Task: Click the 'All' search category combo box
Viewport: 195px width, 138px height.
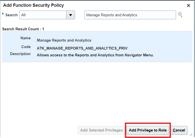Action: pyautogui.click(x=43, y=15)
